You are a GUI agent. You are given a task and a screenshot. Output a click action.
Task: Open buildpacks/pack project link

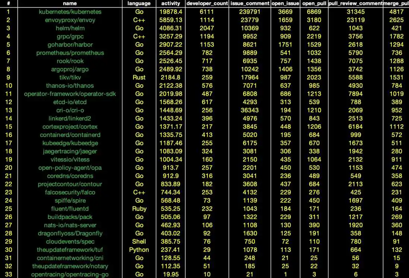tap(70, 217)
